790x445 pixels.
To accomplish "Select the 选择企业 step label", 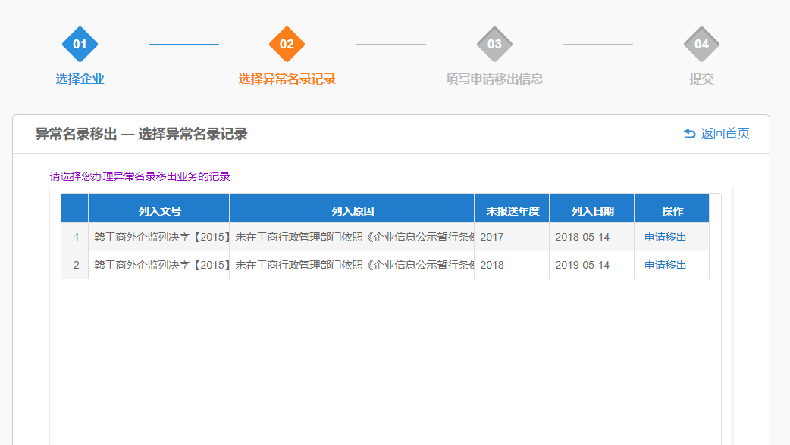I will click(80, 79).
